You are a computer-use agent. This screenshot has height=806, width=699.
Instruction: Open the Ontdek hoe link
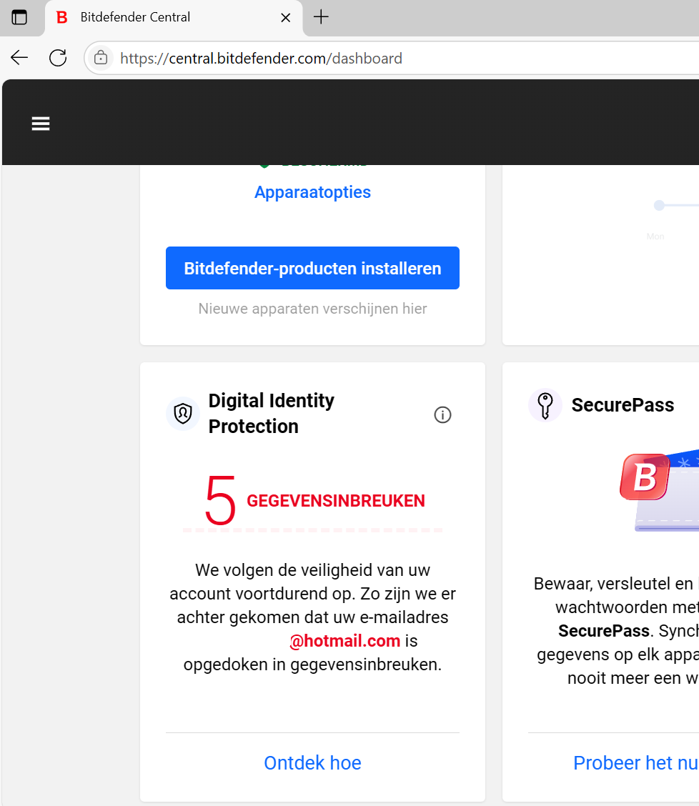coord(313,763)
